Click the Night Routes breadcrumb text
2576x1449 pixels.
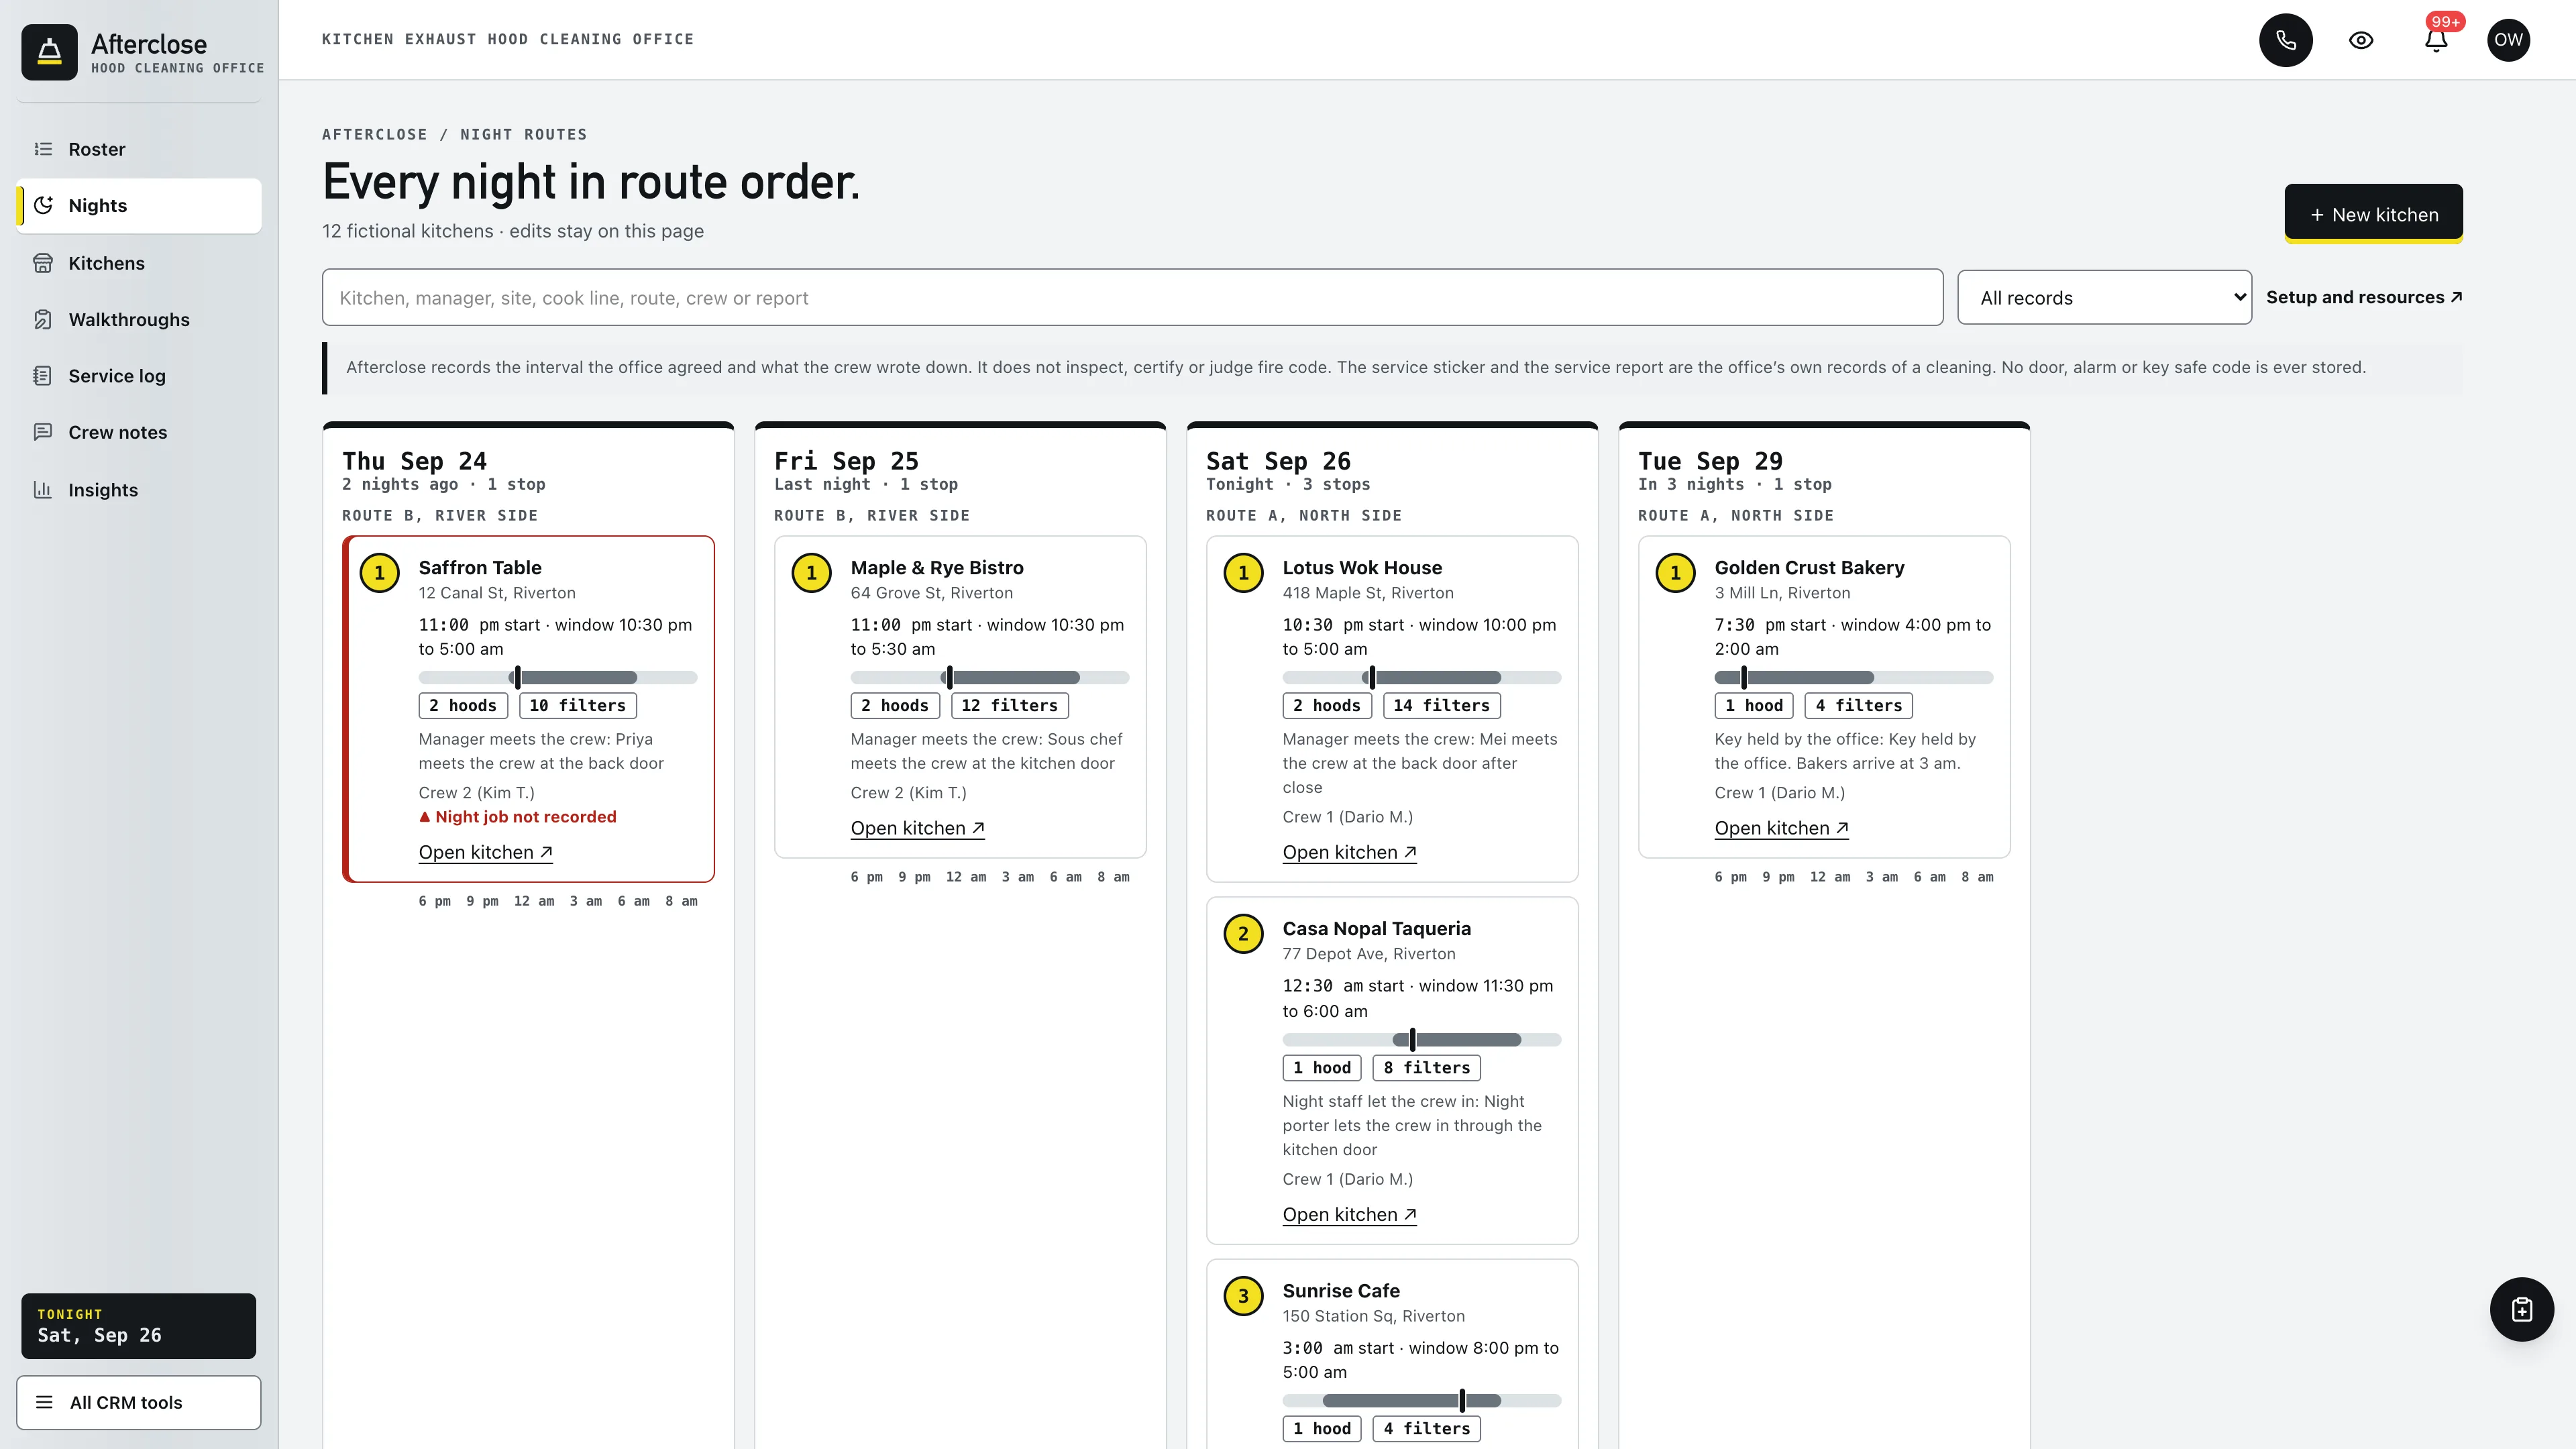pyautogui.click(x=523, y=134)
